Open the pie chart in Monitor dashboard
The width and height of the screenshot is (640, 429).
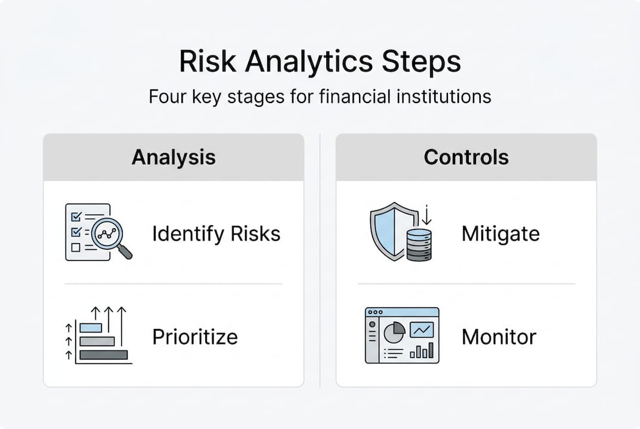click(x=394, y=333)
